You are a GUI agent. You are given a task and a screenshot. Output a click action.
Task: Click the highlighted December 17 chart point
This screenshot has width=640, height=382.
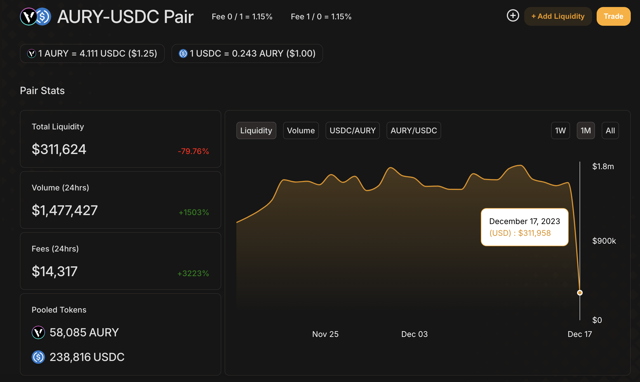580,292
